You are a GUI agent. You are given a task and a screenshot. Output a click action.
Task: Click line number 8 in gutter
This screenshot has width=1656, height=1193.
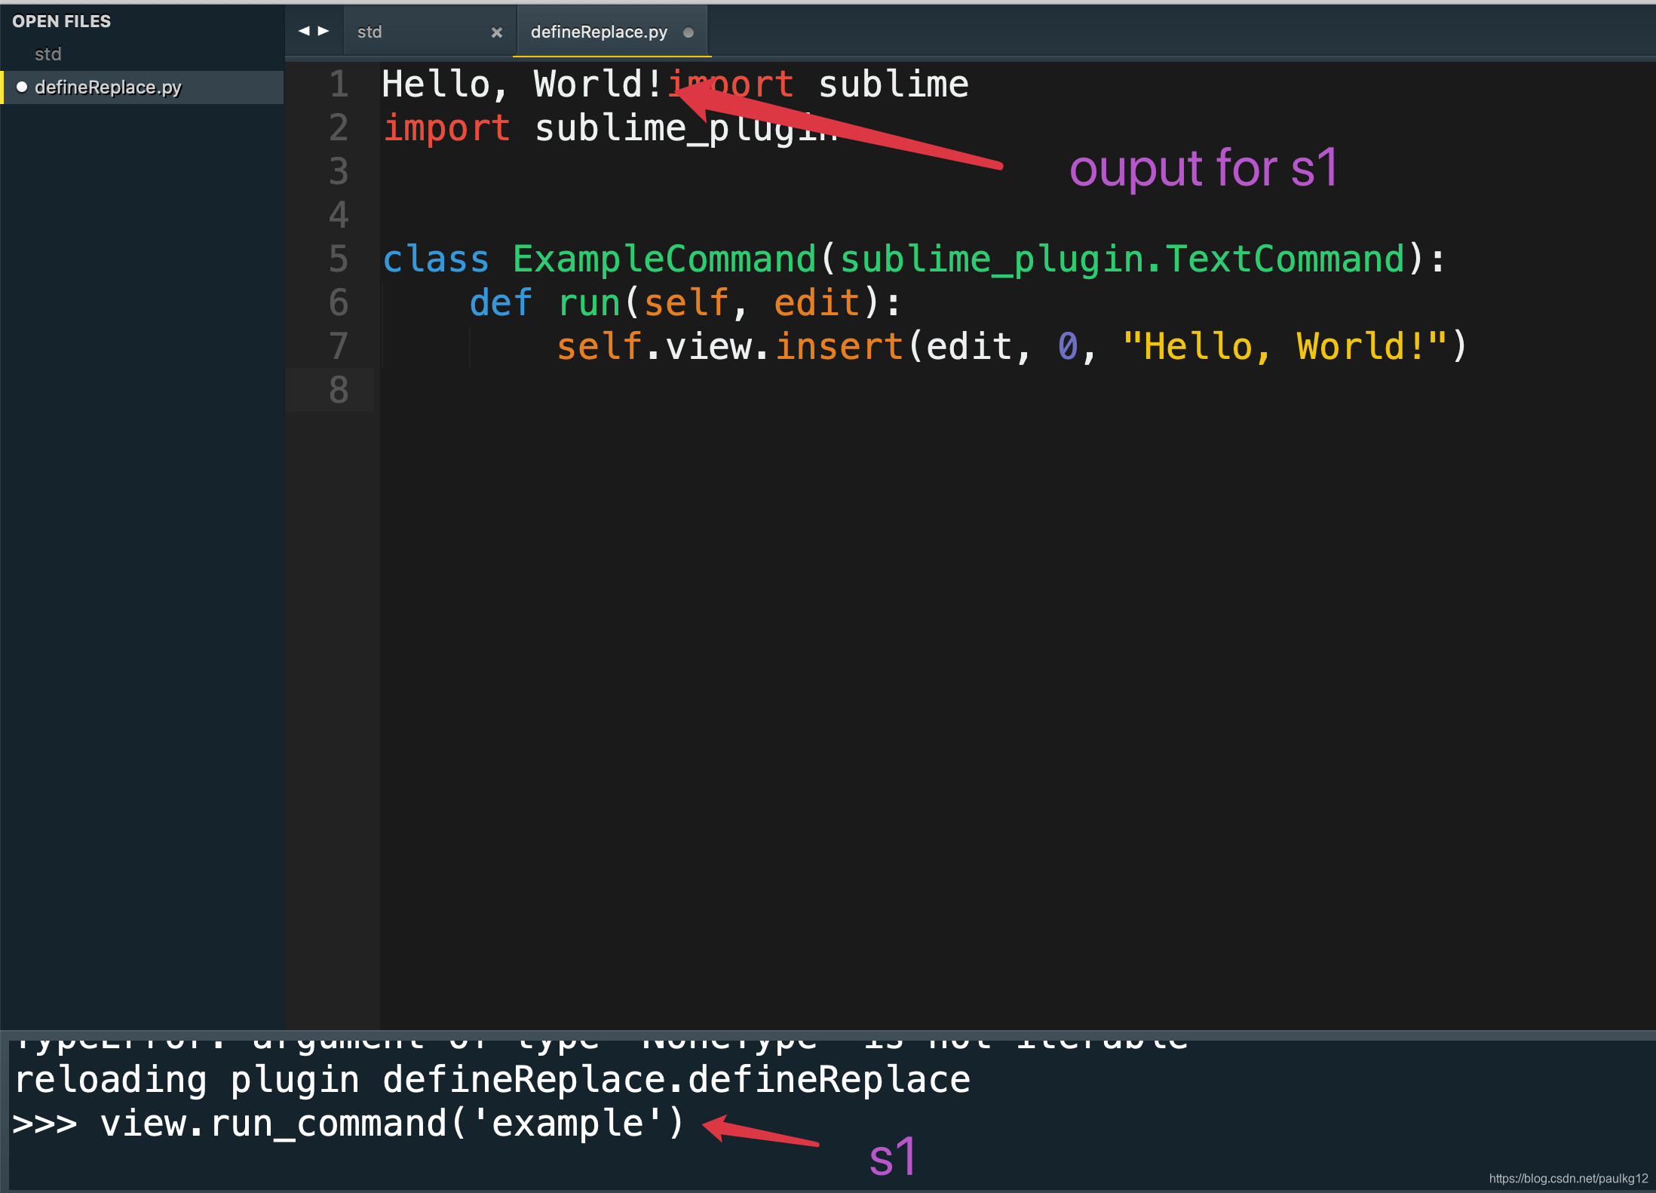(339, 390)
